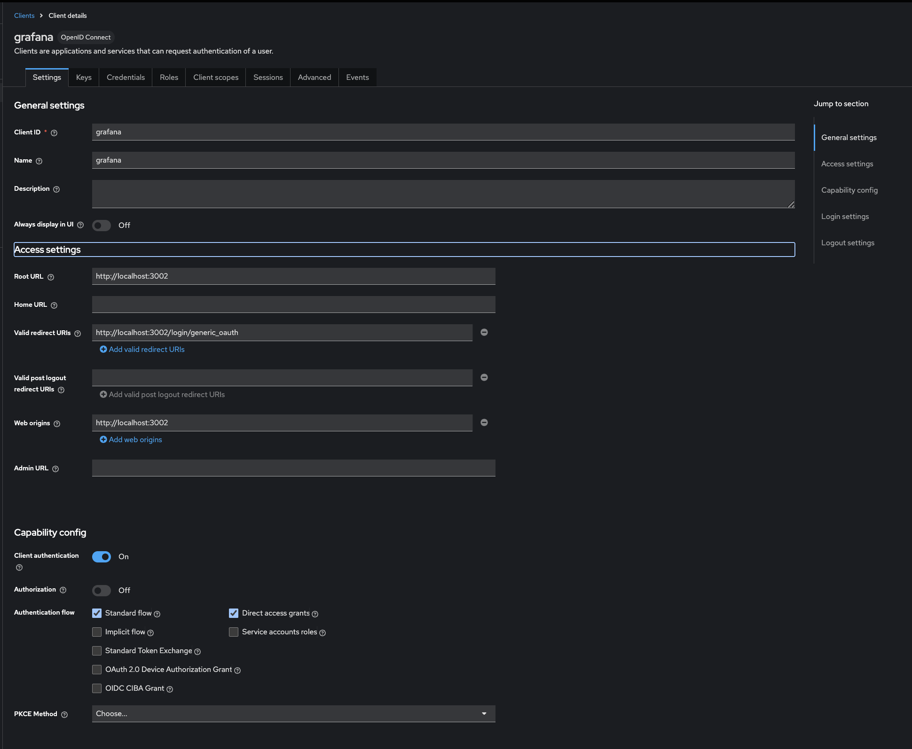Turn off Client authentication switch
Screen dimensions: 912x749
tap(102, 557)
